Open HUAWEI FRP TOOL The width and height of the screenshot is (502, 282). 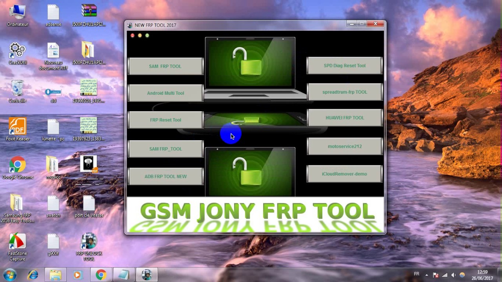344,117
